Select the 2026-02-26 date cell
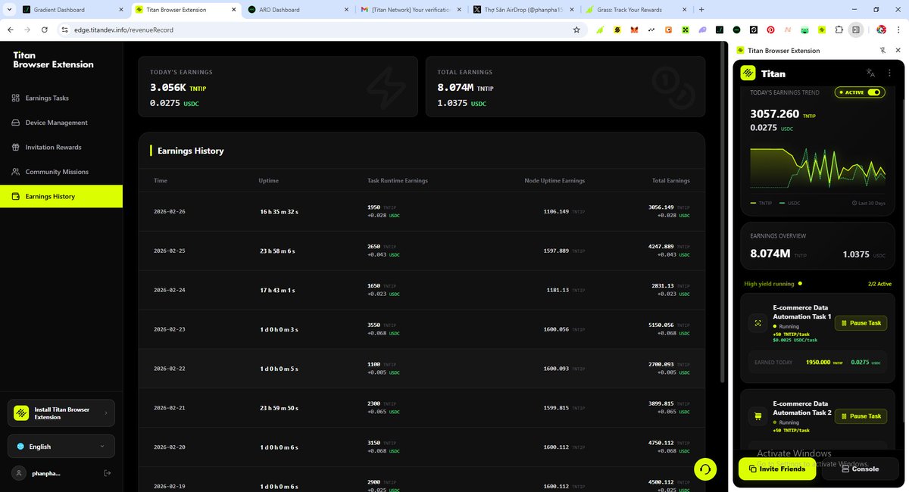This screenshot has width=909, height=492. pyautogui.click(x=169, y=211)
